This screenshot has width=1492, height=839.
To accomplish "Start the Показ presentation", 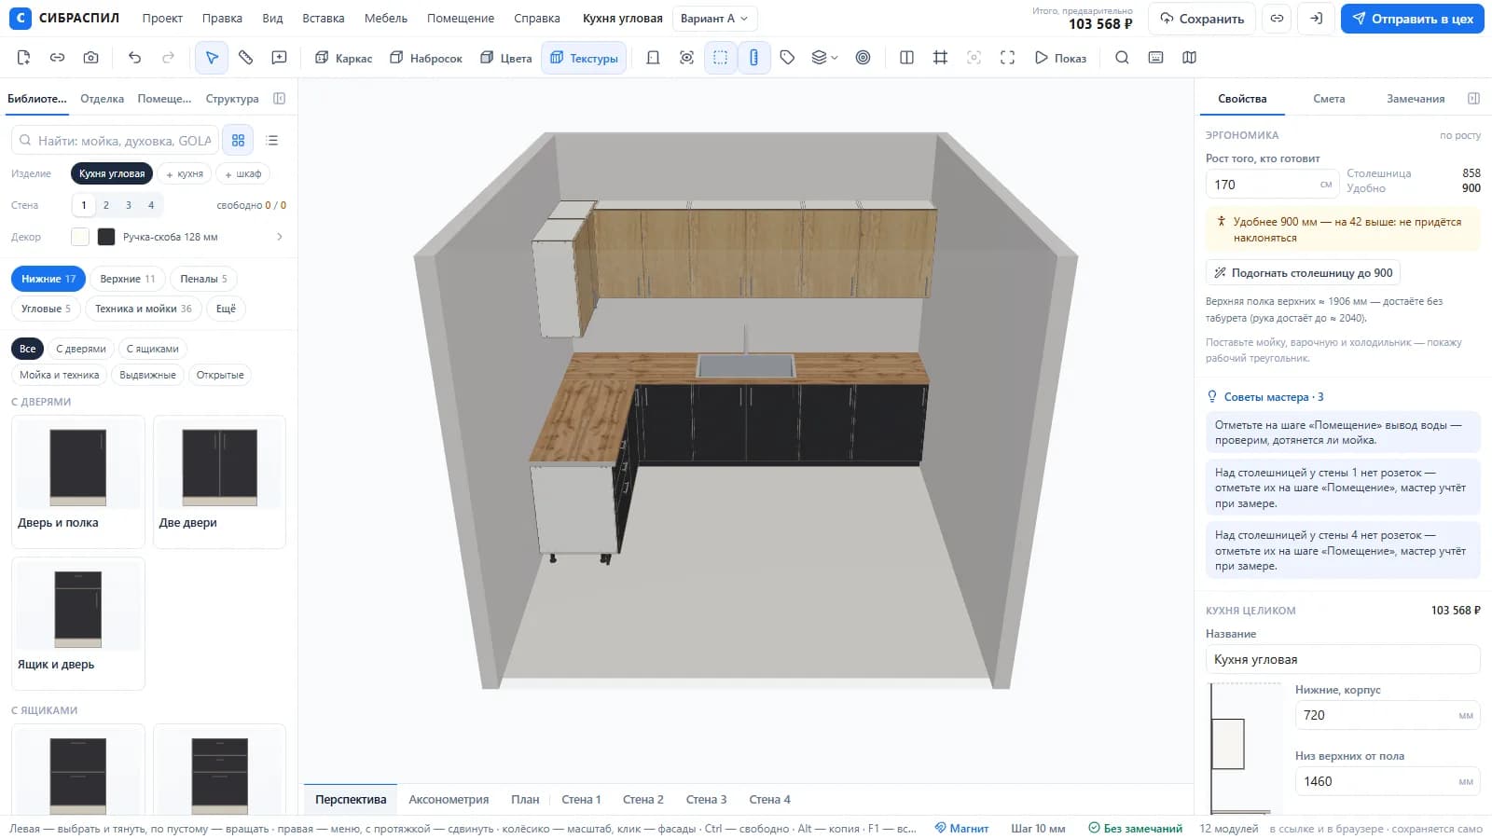I will (1060, 58).
